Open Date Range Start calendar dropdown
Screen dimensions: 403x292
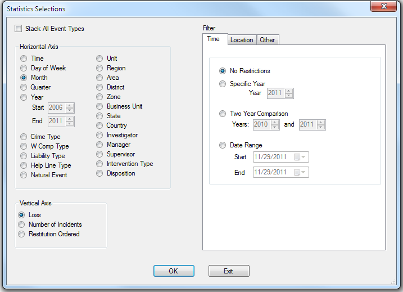300,157
